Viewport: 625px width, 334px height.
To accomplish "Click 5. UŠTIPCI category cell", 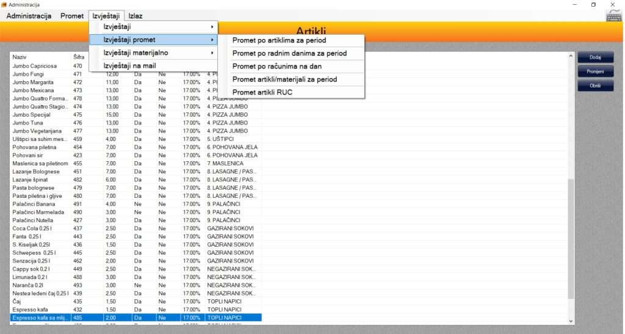I will tap(220, 139).
